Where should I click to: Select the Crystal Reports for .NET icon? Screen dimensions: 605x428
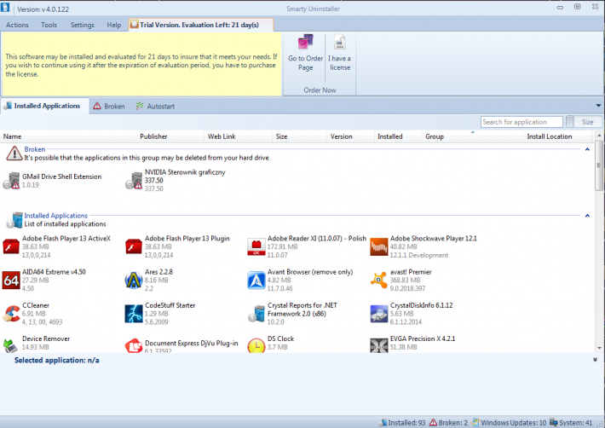pyautogui.click(x=256, y=314)
